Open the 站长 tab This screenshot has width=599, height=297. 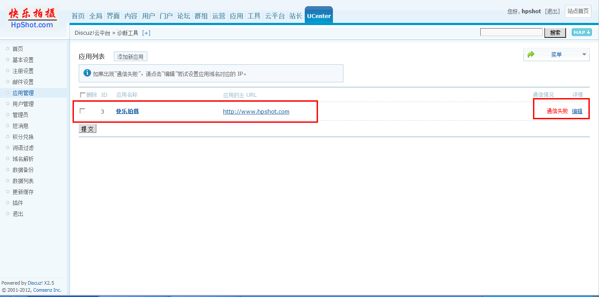coord(296,16)
